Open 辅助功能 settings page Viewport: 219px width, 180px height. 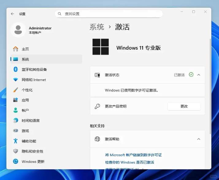46,141
